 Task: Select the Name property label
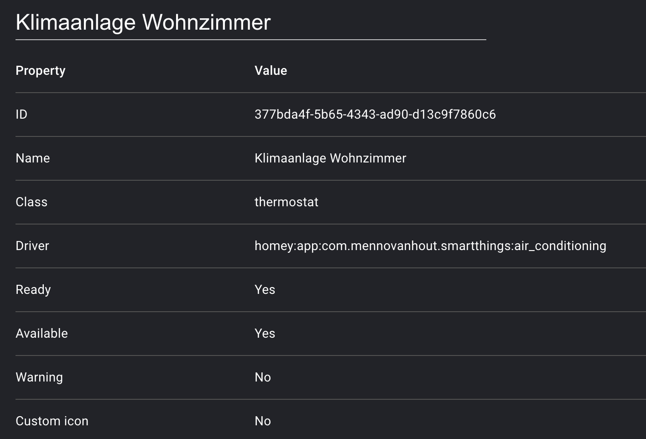[33, 158]
